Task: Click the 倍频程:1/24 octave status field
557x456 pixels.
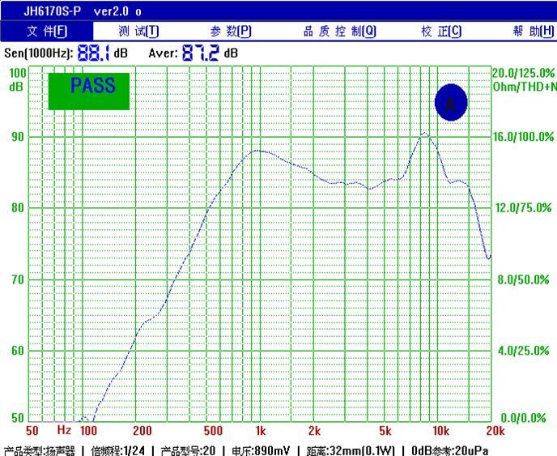Action: coord(117,450)
